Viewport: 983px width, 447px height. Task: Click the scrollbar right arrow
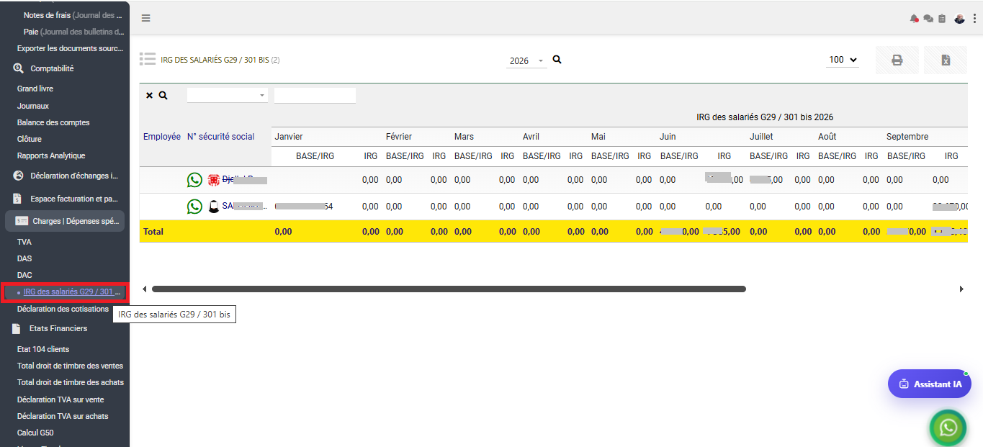coord(961,289)
